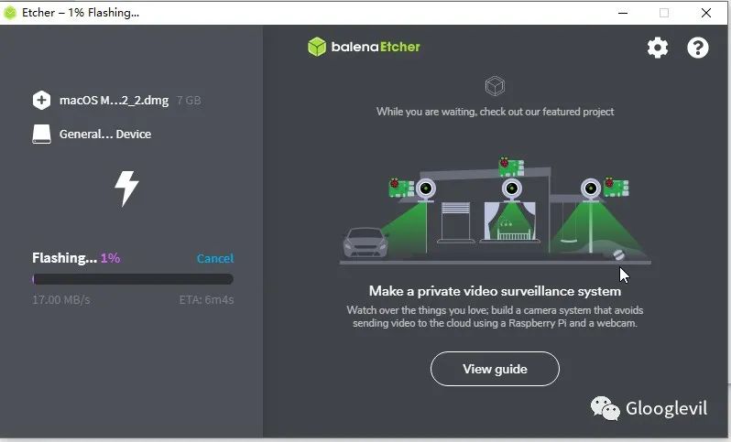Click the flashing progress bar
The image size is (731, 442).
(133, 279)
